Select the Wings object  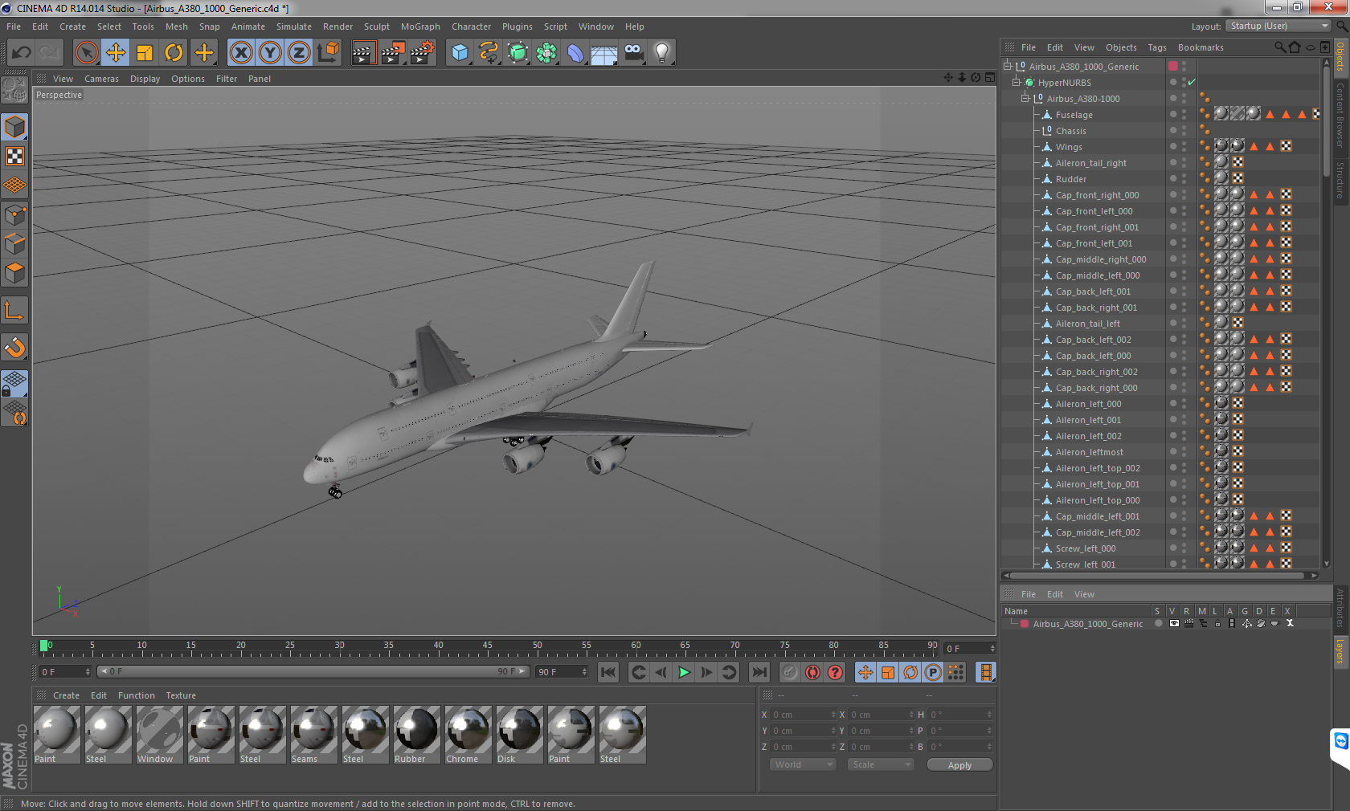coord(1069,147)
